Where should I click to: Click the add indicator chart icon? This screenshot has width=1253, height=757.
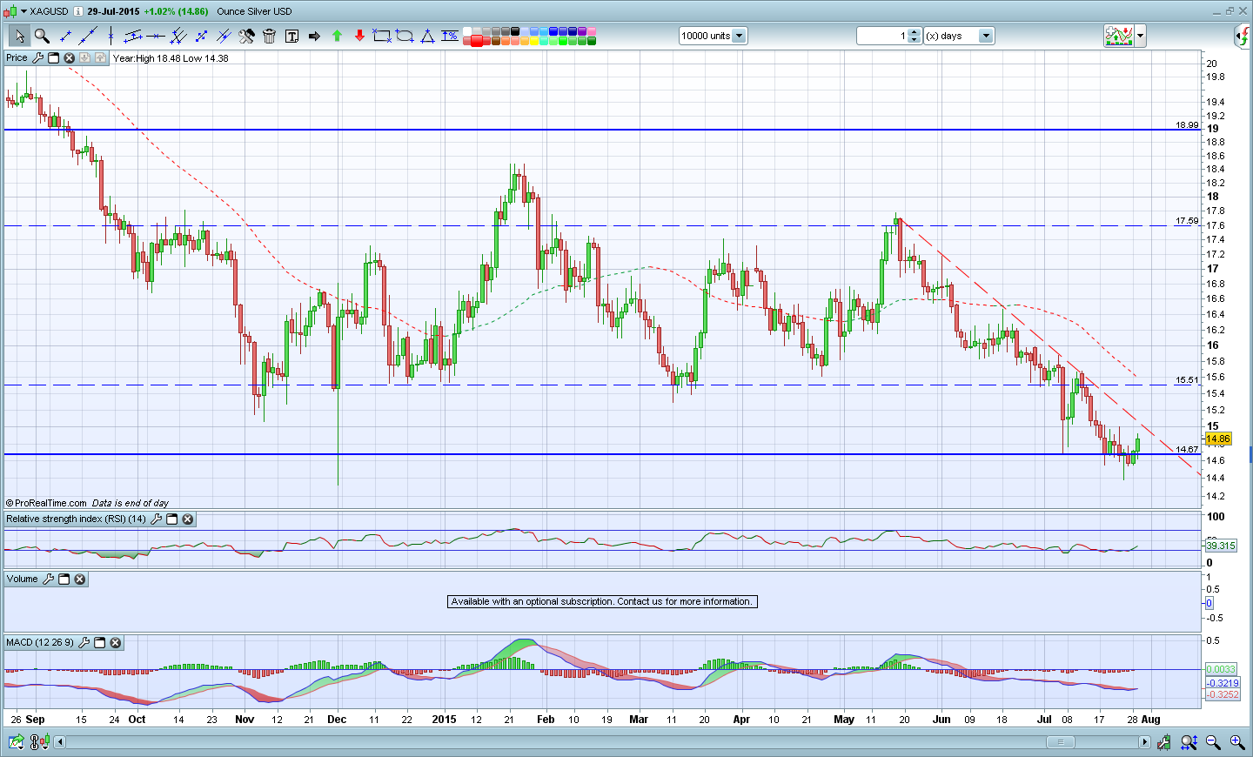tap(1119, 36)
